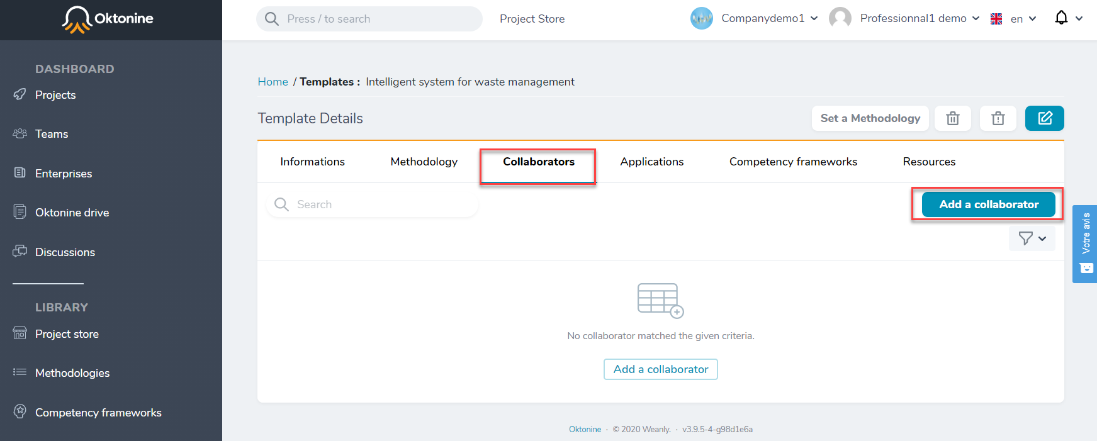Open the Project Store link in top bar

(x=532, y=19)
